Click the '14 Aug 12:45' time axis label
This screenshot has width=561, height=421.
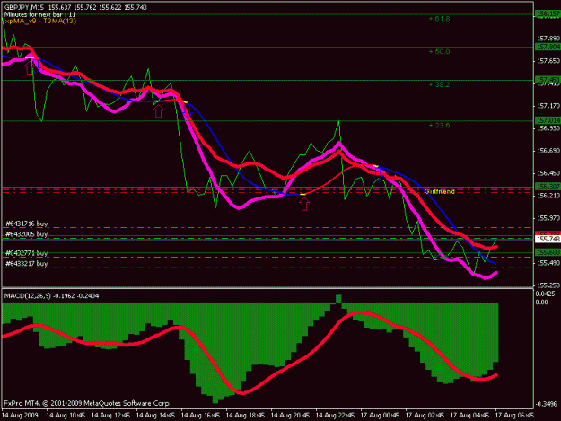[110, 416]
